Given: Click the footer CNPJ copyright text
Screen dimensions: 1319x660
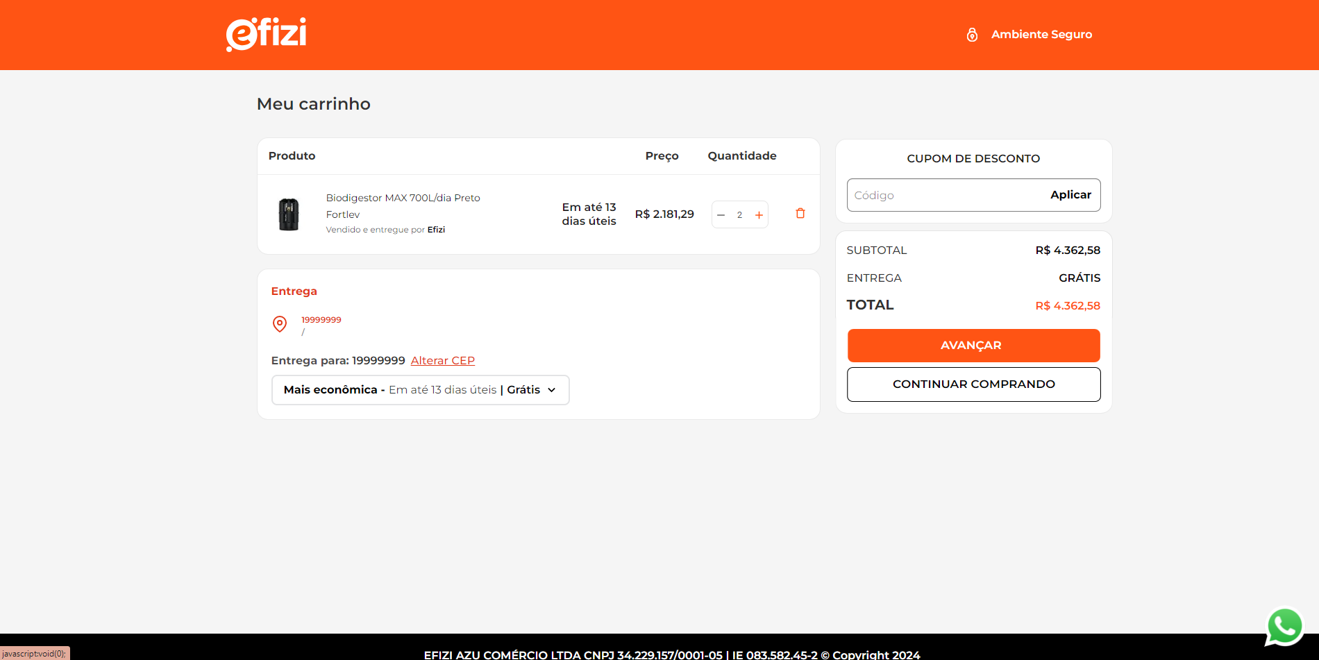Looking at the screenshot, I should click(672, 654).
